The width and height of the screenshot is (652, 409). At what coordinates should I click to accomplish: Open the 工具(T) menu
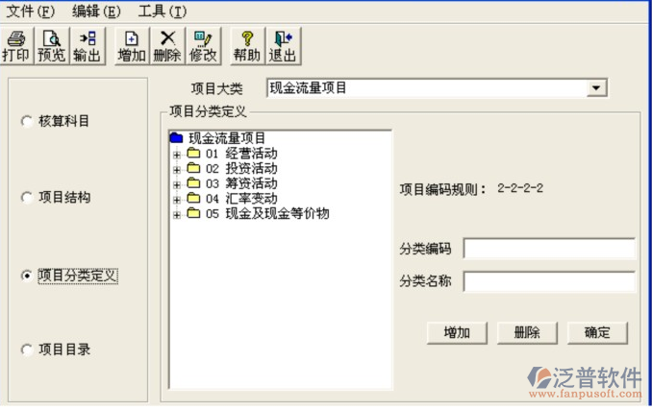[x=162, y=12]
